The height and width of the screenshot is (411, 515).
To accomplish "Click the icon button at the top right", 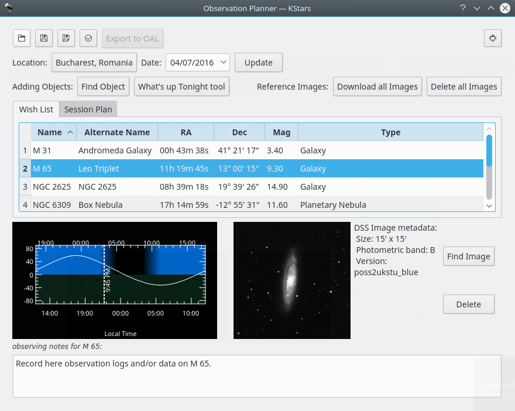I will pyautogui.click(x=493, y=39).
